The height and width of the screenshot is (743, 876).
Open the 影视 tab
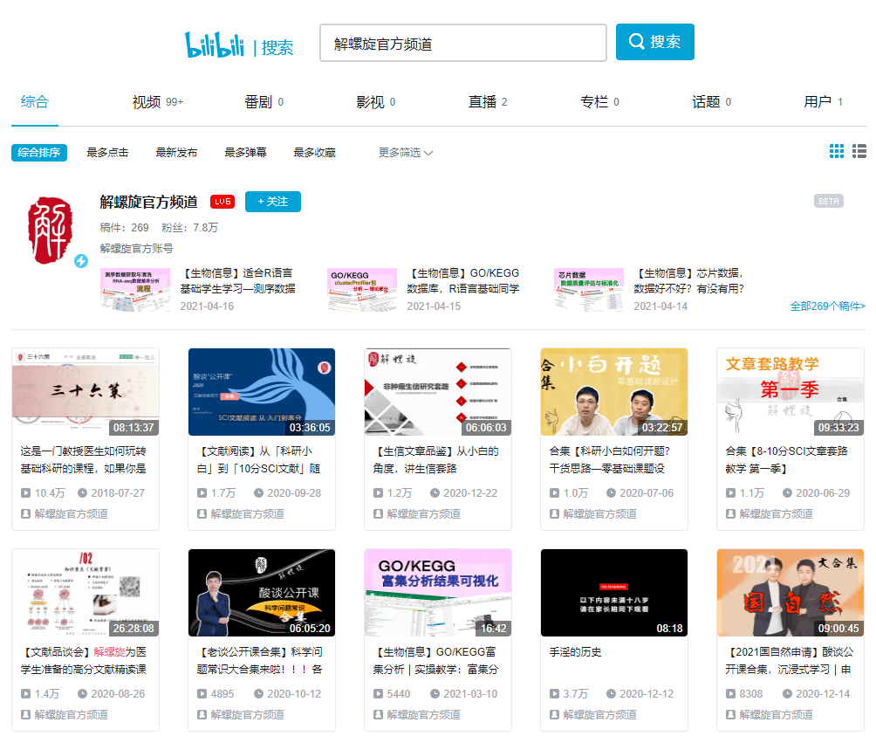(x=375, y=102)
